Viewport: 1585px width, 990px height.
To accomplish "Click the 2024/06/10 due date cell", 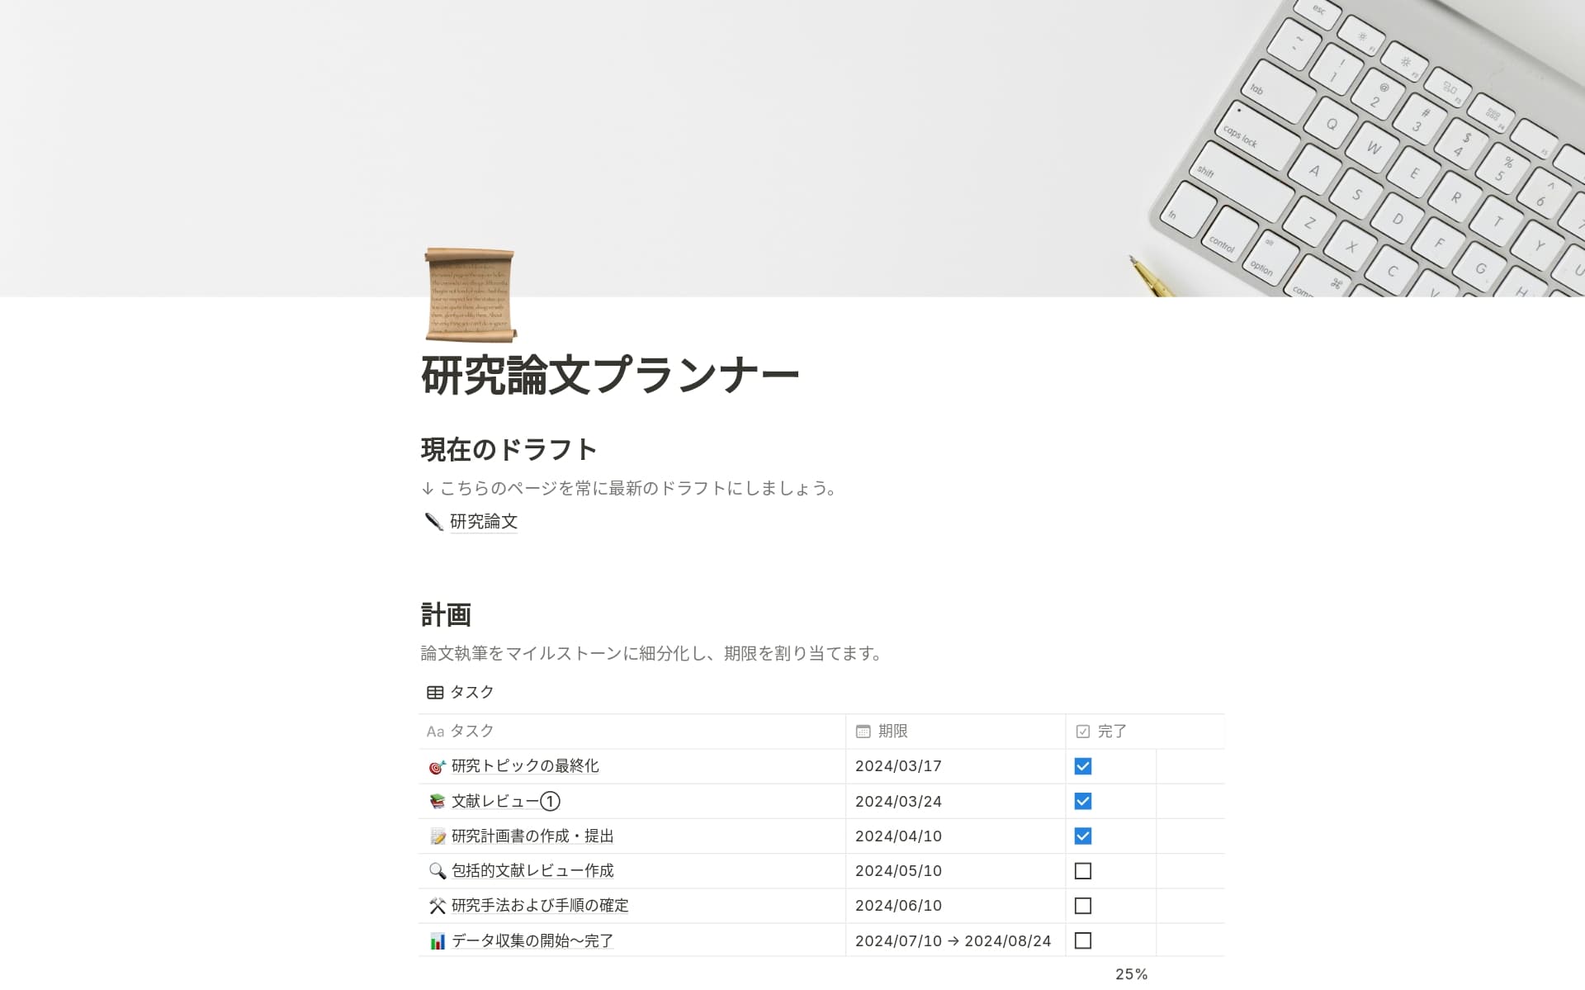I will coord(898,906).
